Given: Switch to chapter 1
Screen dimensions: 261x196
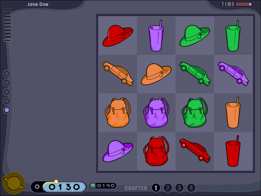Looking at the screenshot, I should [156, 188].
